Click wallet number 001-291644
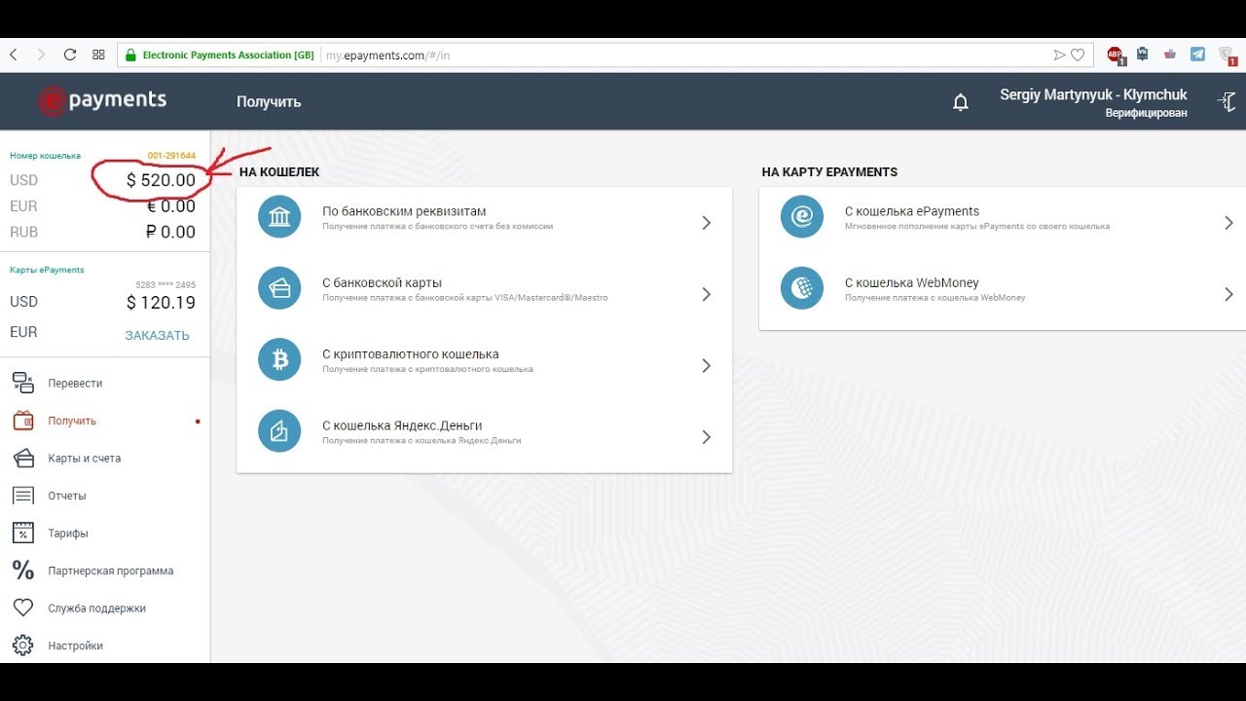 click(171, 156)
